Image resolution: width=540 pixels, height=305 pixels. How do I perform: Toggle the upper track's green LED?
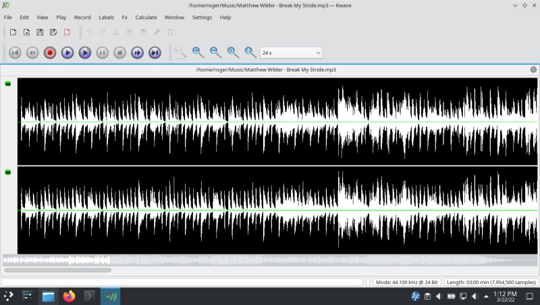[x=8, y=84]
